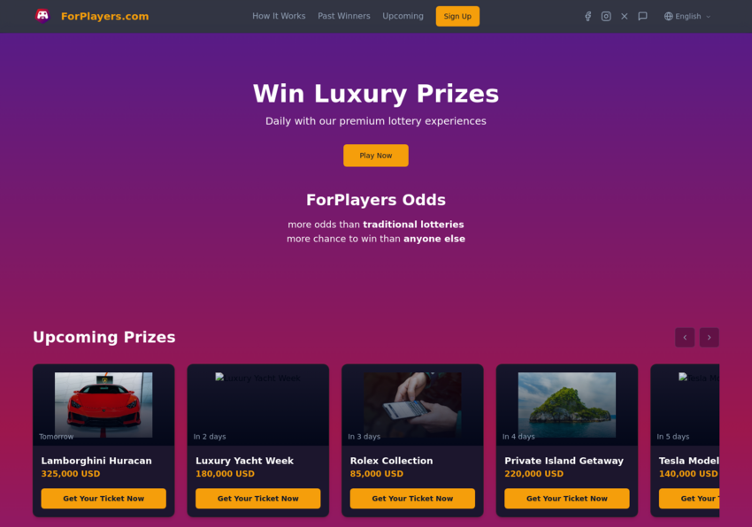Expand the English language dropdown

point(687,16)
